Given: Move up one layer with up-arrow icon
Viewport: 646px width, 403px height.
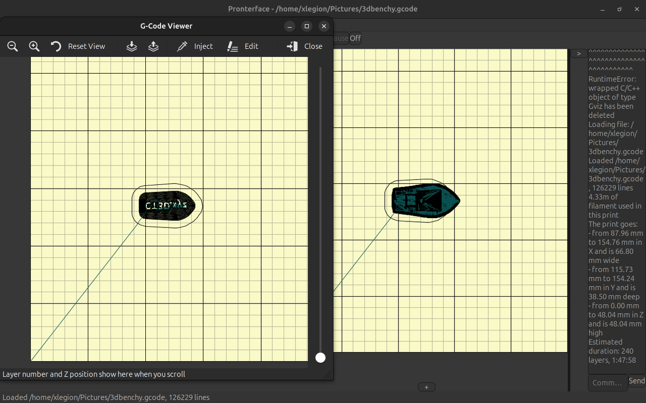Looking at the screenshot, I should coord(153,46).
